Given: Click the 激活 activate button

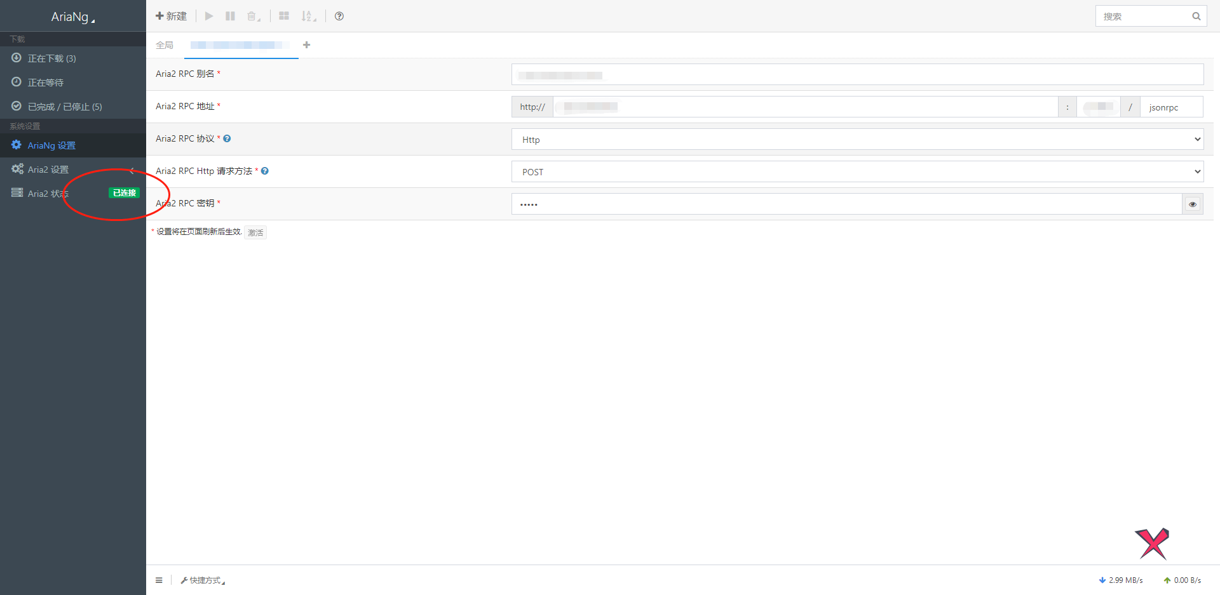Looking at the screenshot, I should pyautogui.click(x=255, y=232).
